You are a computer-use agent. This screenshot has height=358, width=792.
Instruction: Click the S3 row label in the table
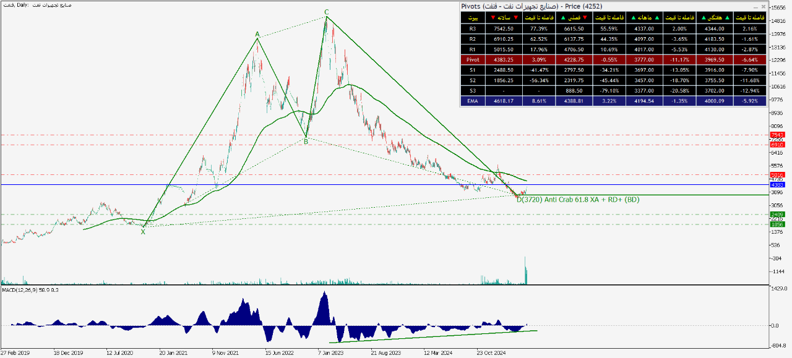473,90
